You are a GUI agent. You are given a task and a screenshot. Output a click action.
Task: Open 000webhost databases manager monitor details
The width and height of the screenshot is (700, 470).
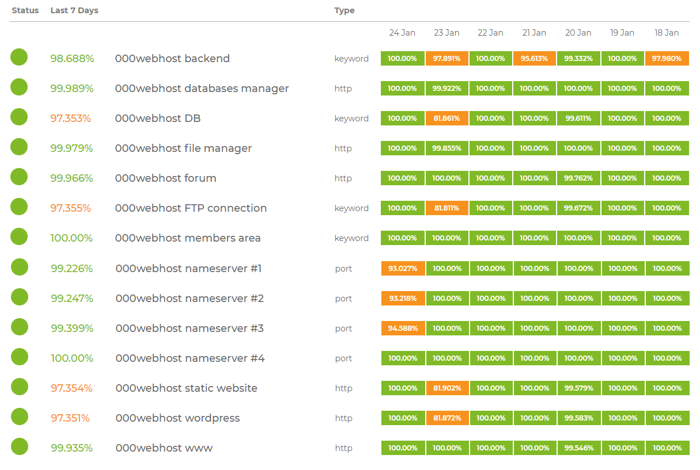pos(202,89)
